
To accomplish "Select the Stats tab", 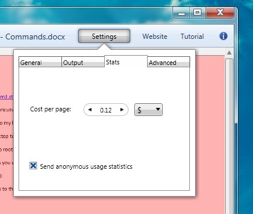I will 126,62.
